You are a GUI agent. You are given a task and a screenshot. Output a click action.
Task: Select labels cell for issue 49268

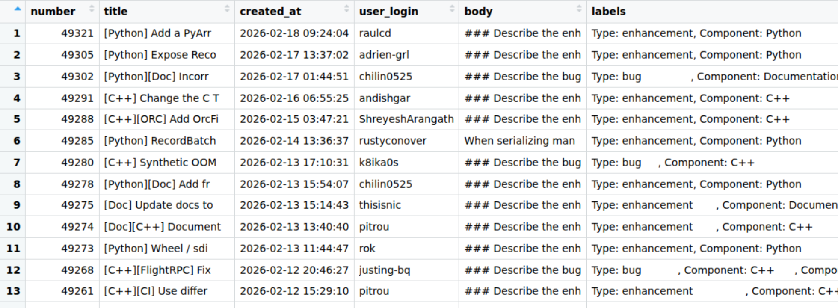click(712, 270)
